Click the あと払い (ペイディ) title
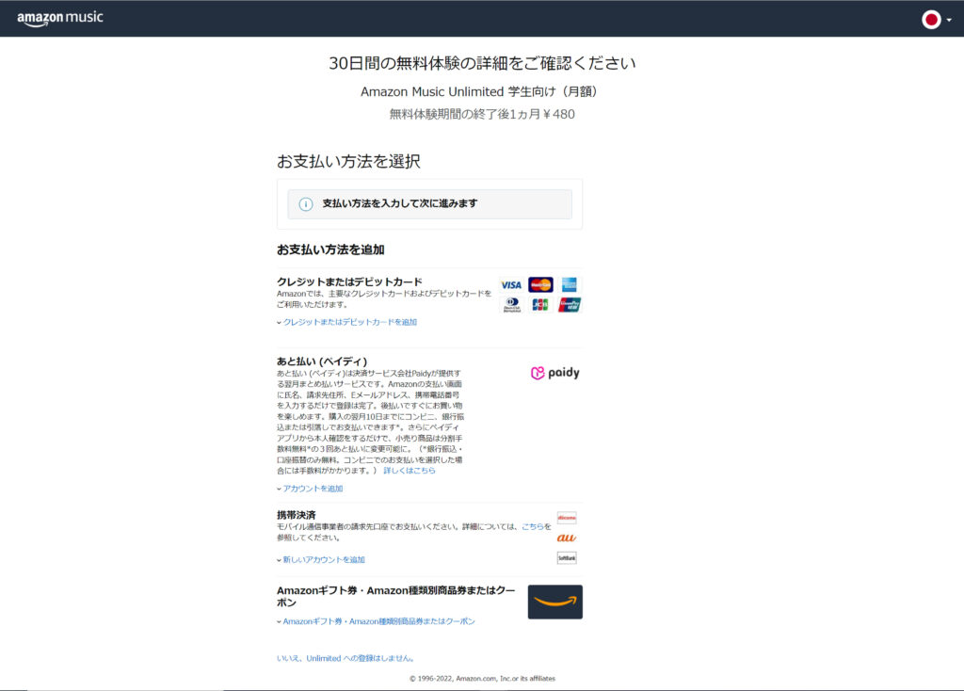 (322, 362)
